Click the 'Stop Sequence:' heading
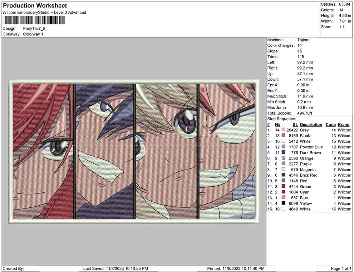 point(281,119)
